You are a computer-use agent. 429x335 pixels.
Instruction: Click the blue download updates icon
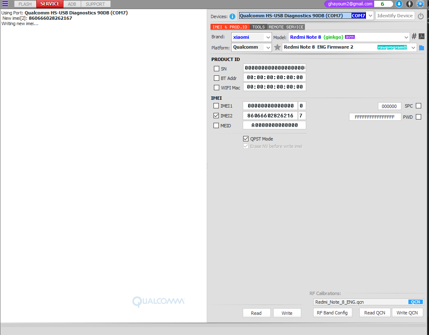399,4
